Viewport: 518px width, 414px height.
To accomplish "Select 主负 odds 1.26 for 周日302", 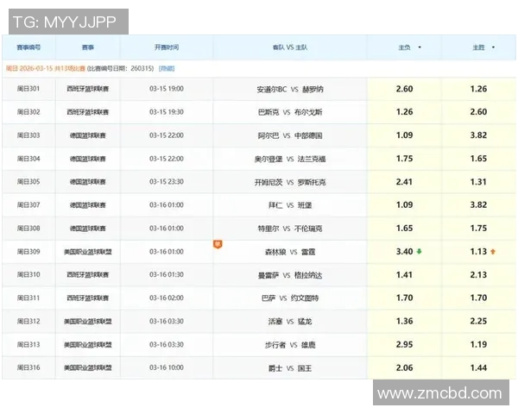I will tap(405, 112).
